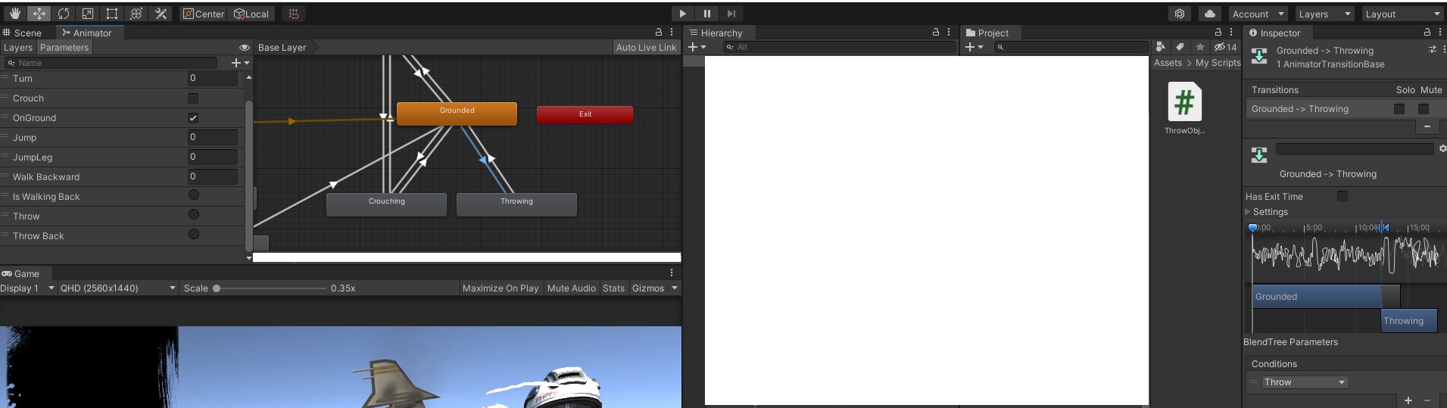The width and height of the screenshot is (1447, 408).
Task: Click the Mute Audio button
Action: pyautogui.click(x=572, y=288)
